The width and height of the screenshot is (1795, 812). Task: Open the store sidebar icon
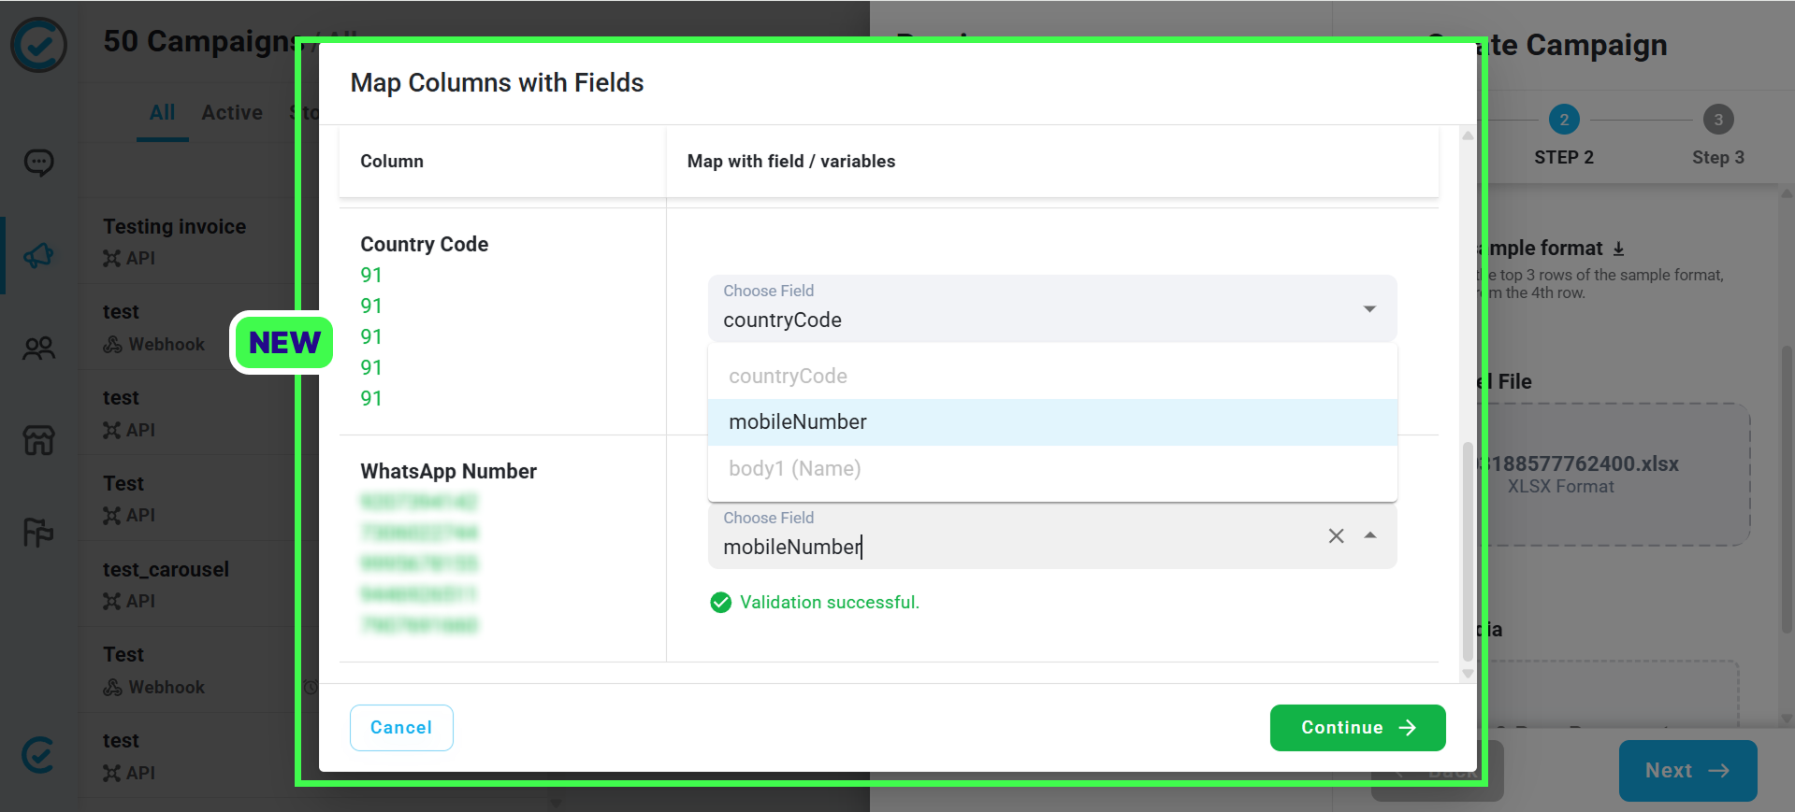pyautogui.click(x=38, y=440)
